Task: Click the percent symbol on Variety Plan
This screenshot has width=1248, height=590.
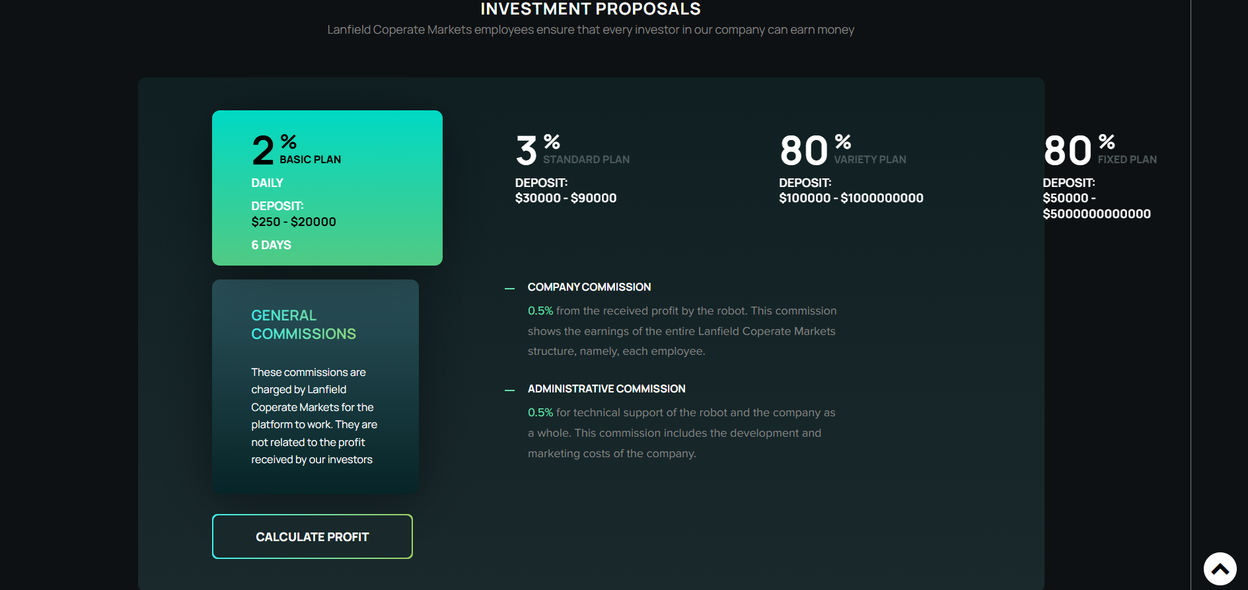Action: pyautogui.click(x=842, y=141)
